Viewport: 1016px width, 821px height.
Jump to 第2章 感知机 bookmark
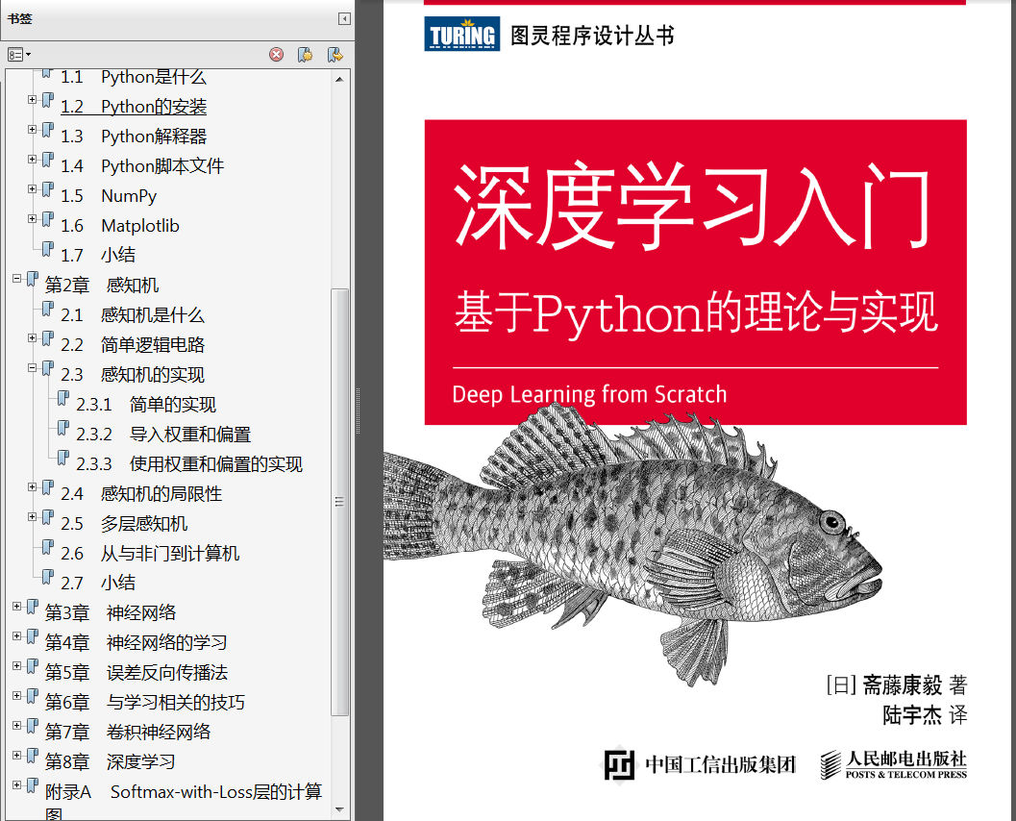102,286
